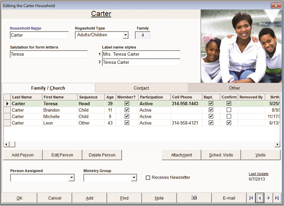Uncheck Member box for Leon
Image resolution: width=284 pixels, height=206 pixels.
(127, 123)
